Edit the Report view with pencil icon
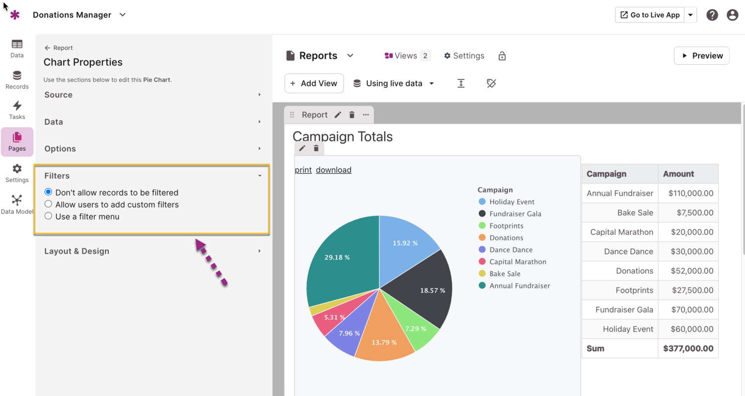This screenshot has width=745, height=396. pos(338,115)
